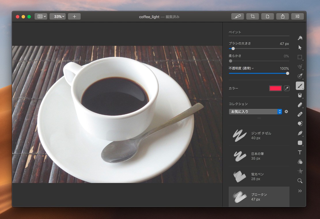Open the Color Adjustments tool
The width and height of the screenshot is (320, 219).
(300, 162)
